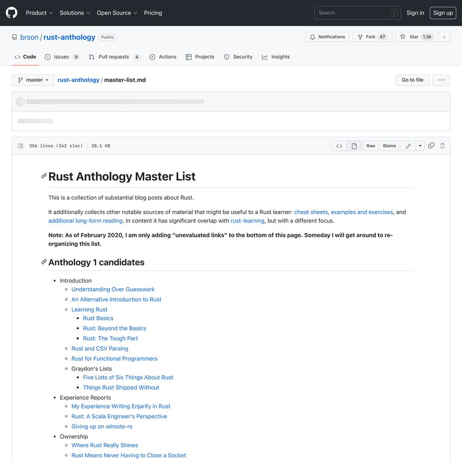Screen dimensions: 462x462
Task: Follow the cheat sheets link
Action: (311, 212)
